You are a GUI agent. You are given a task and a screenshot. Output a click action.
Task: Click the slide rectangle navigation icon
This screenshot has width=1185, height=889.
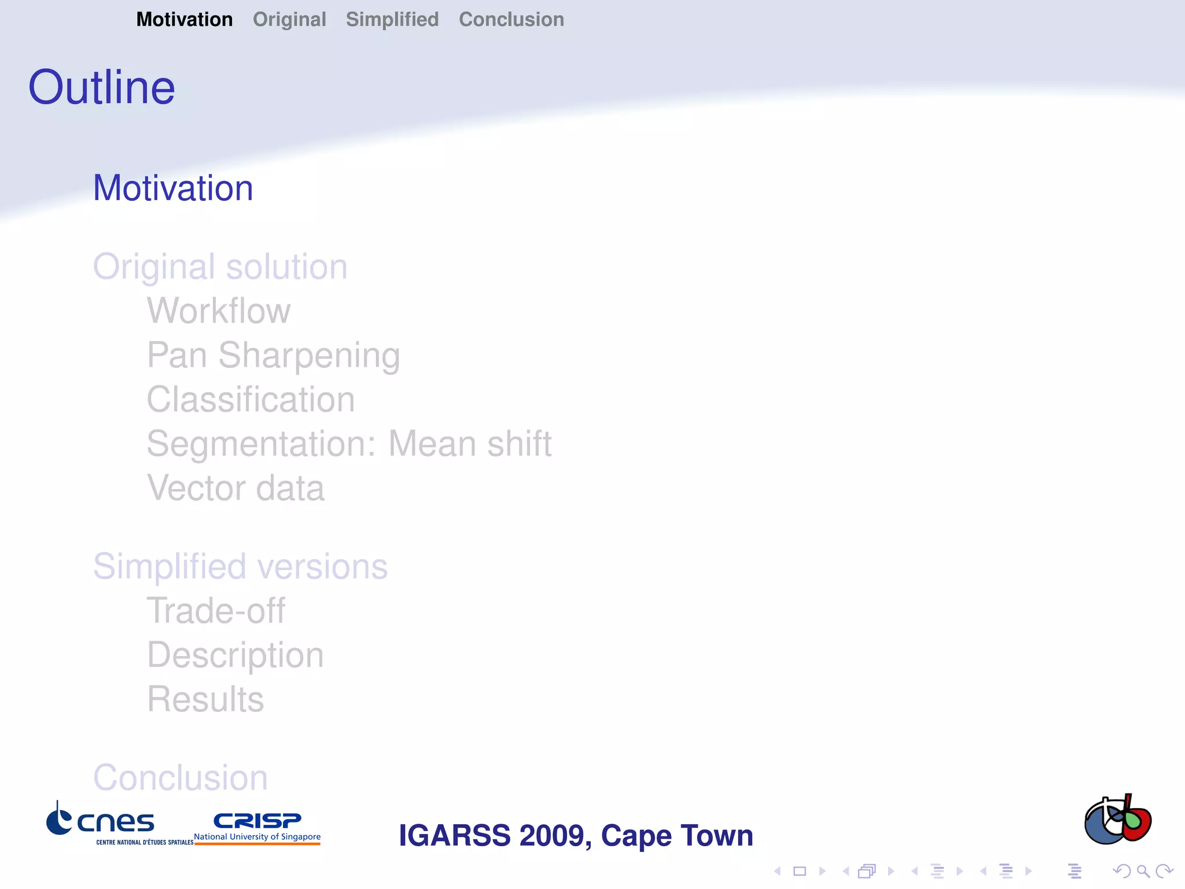(x=800, y=871)
